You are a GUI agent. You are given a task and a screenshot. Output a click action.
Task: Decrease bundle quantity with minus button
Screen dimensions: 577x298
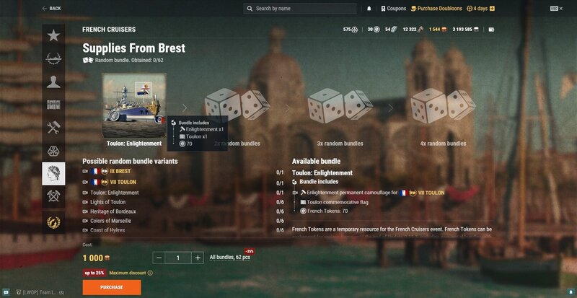(x=159, y=258)
